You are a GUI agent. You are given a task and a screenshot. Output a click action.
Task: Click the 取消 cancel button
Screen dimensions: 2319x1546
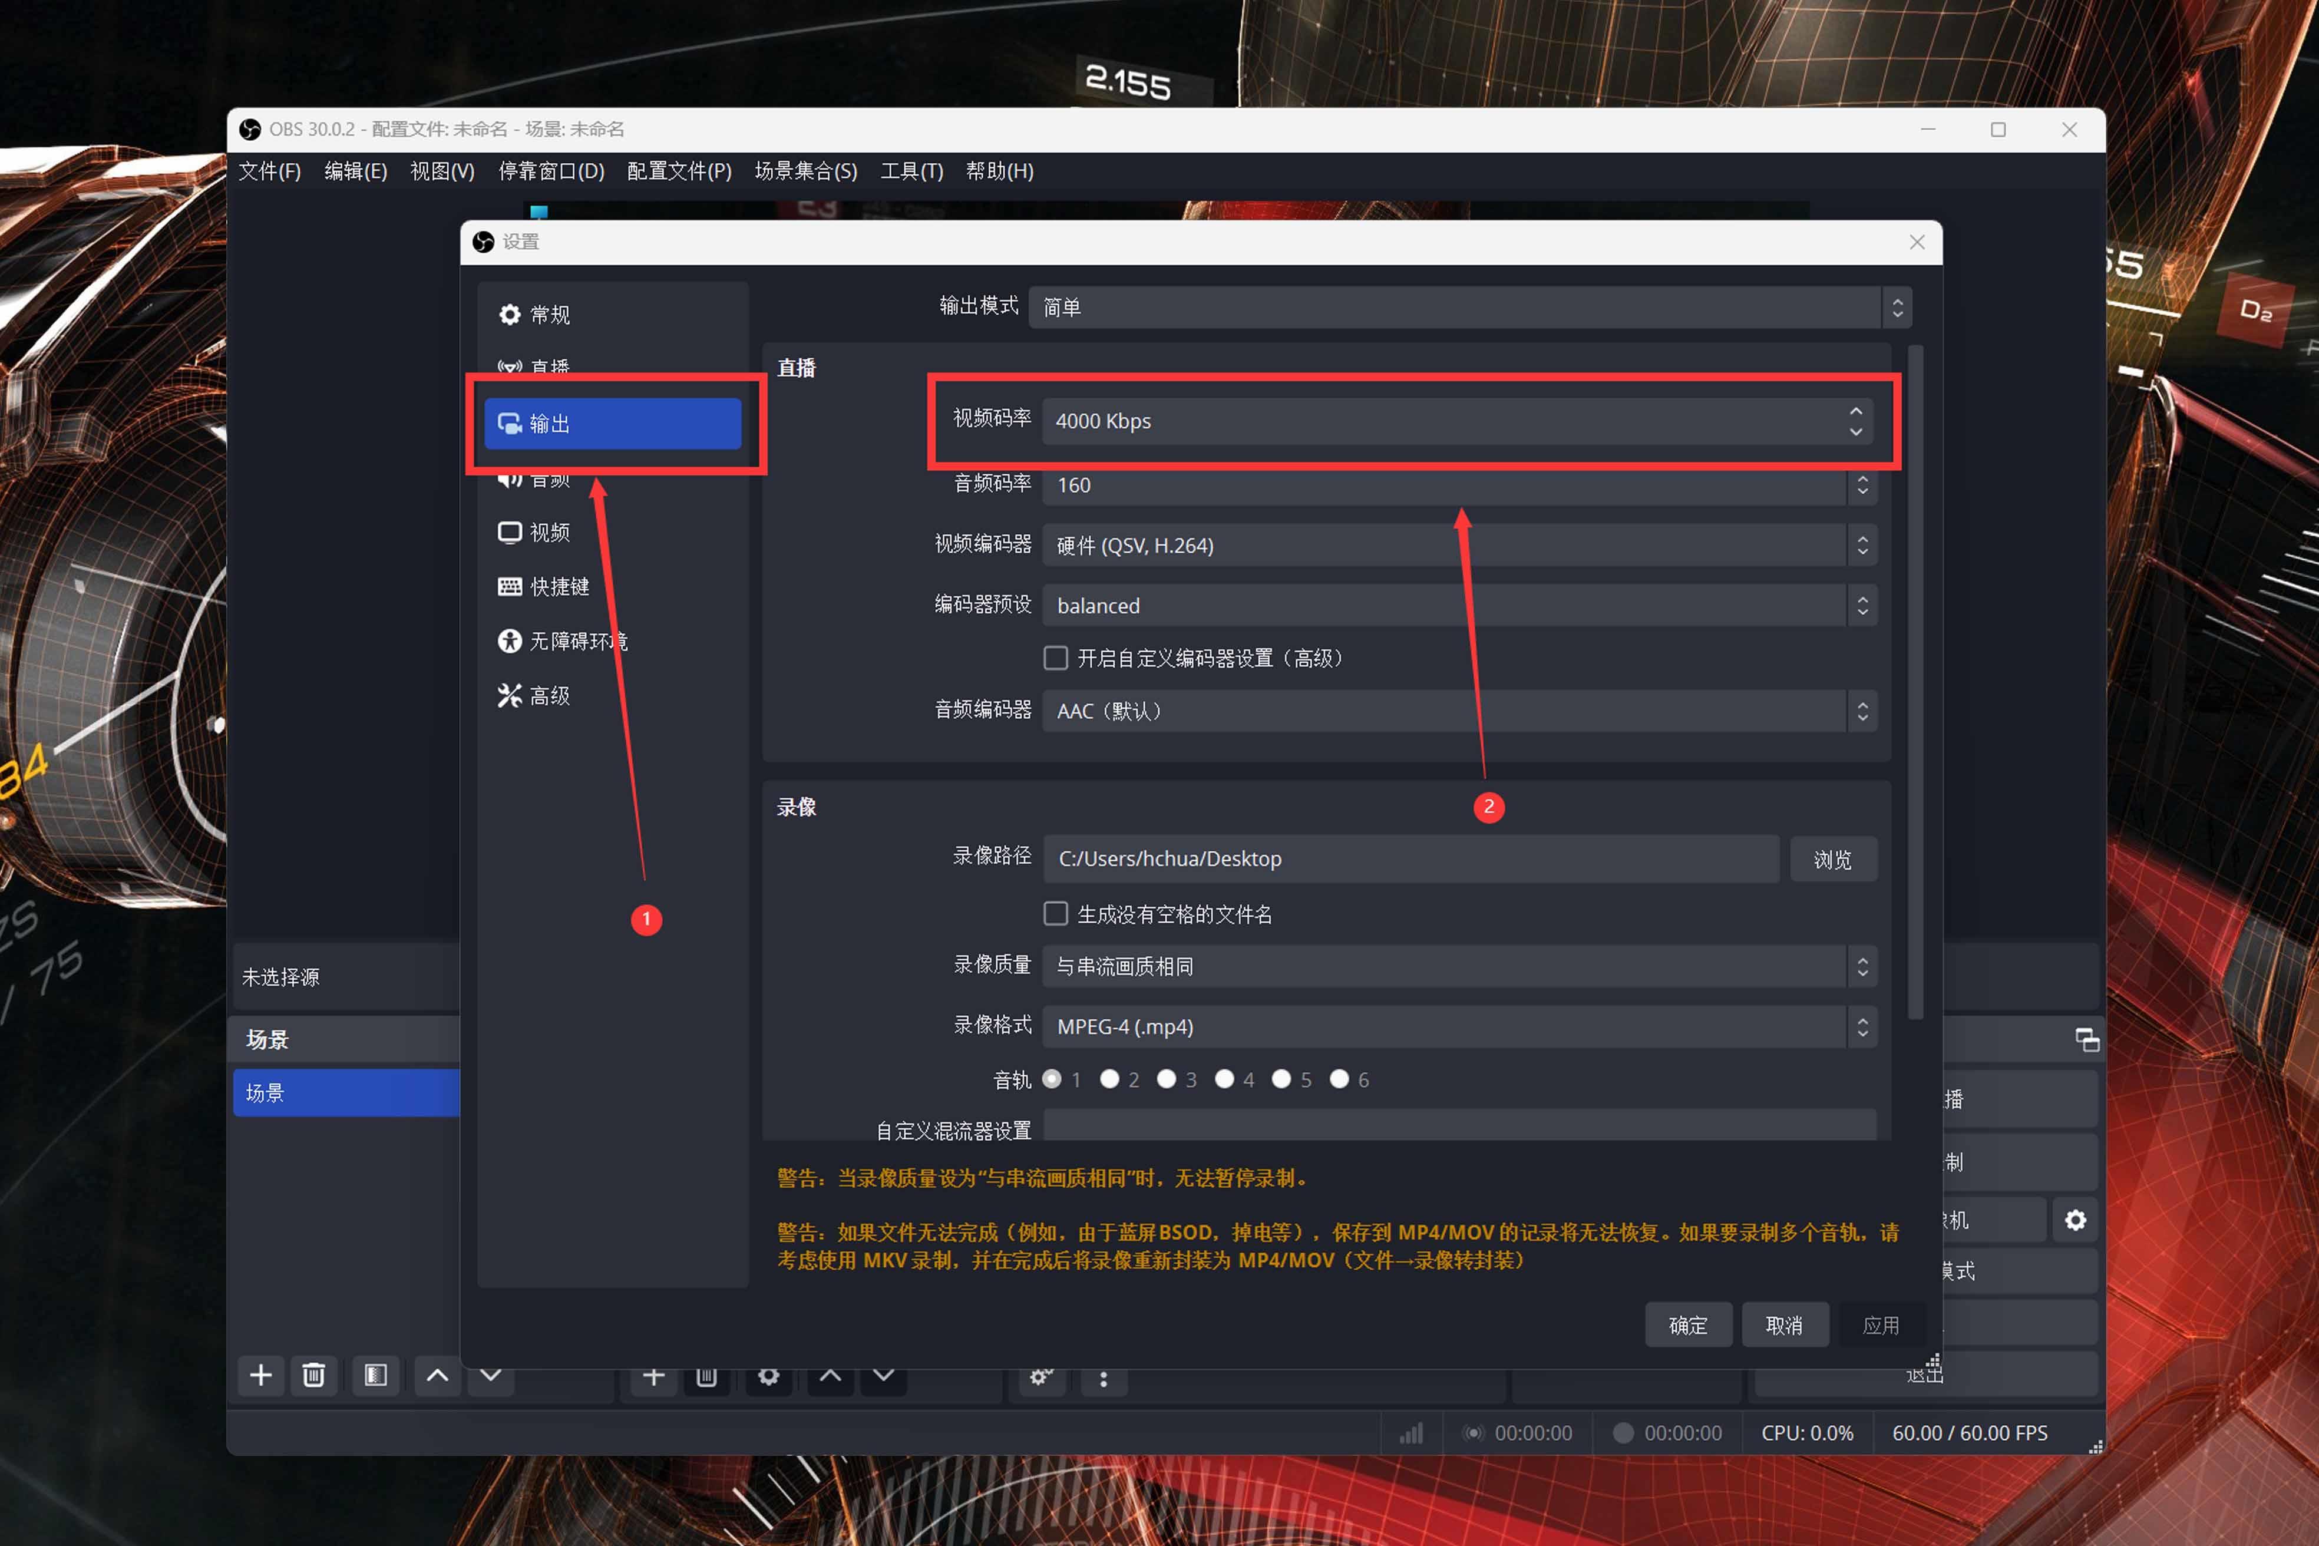tap(1785, 1325)
